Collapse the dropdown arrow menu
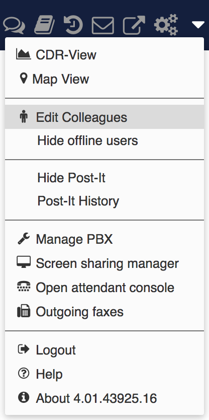The width and height of the screenshot is (209, 420). (198, 25)
